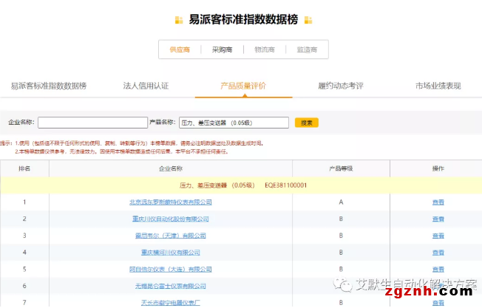Viewport: 482px width, 308px height.
Task: Switch to the 采购商 category tab
Action: [x=222, y=49]
